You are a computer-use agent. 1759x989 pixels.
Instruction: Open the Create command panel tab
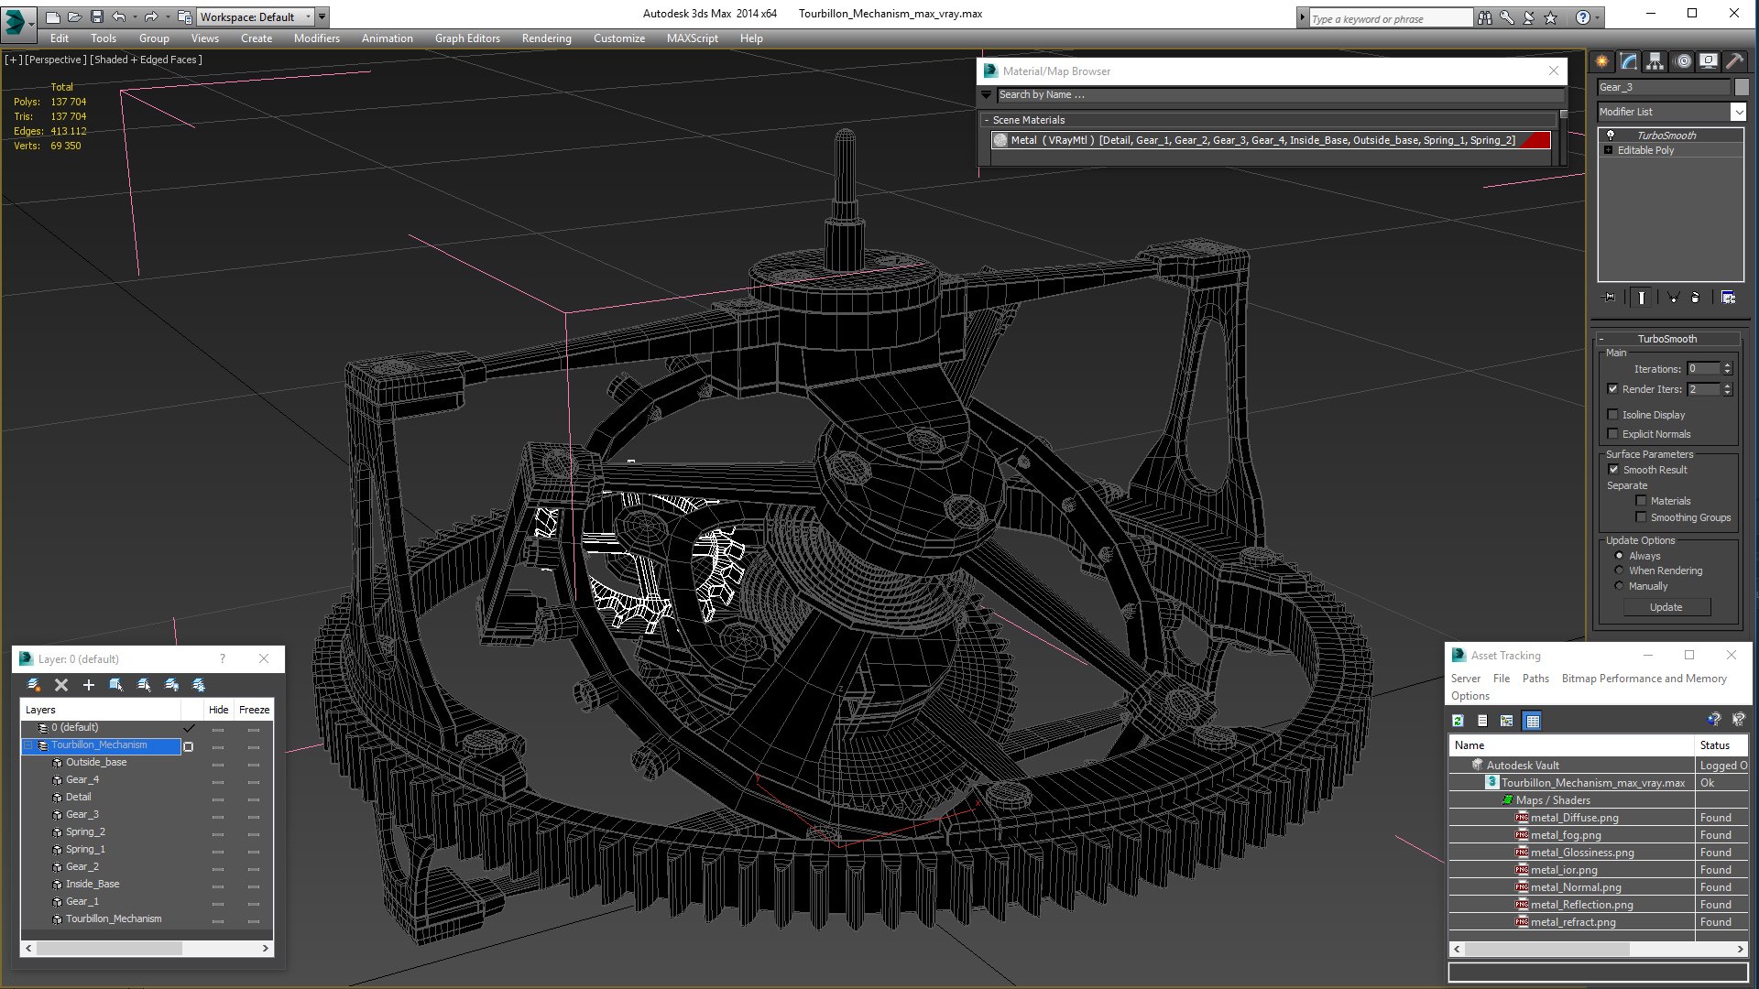pyautogui.click(x=1601, y=61)
